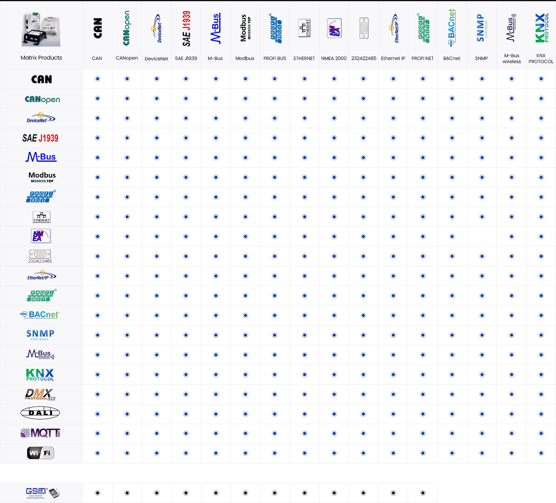Select the DALI row logo
Screen dimensions: 556x503
tap(40, 413)
